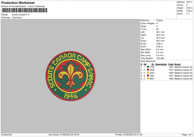Viewport: 194px width, 137px height.
Task: Click the St. column header
Action: [x=153, y=64]
